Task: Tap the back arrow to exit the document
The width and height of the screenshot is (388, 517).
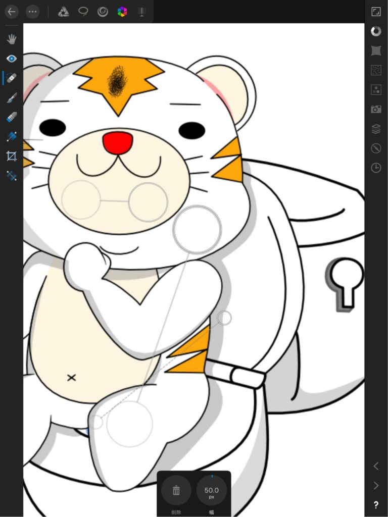Action: click(x=12, y=12)
